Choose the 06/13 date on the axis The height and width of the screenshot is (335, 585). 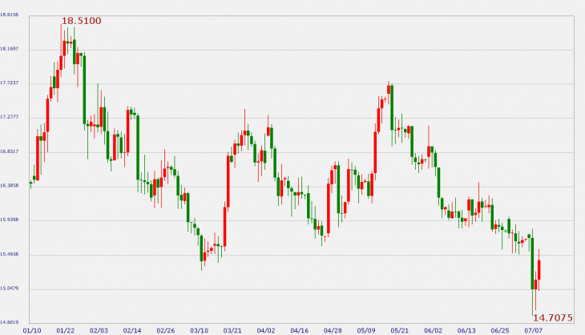point(466,329)
